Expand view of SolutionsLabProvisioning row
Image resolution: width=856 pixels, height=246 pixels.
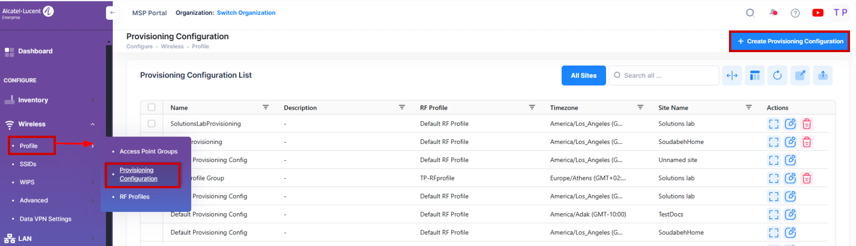[x=773, y=124]
